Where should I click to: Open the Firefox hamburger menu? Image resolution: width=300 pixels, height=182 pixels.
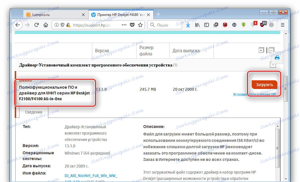click(283, 25)
